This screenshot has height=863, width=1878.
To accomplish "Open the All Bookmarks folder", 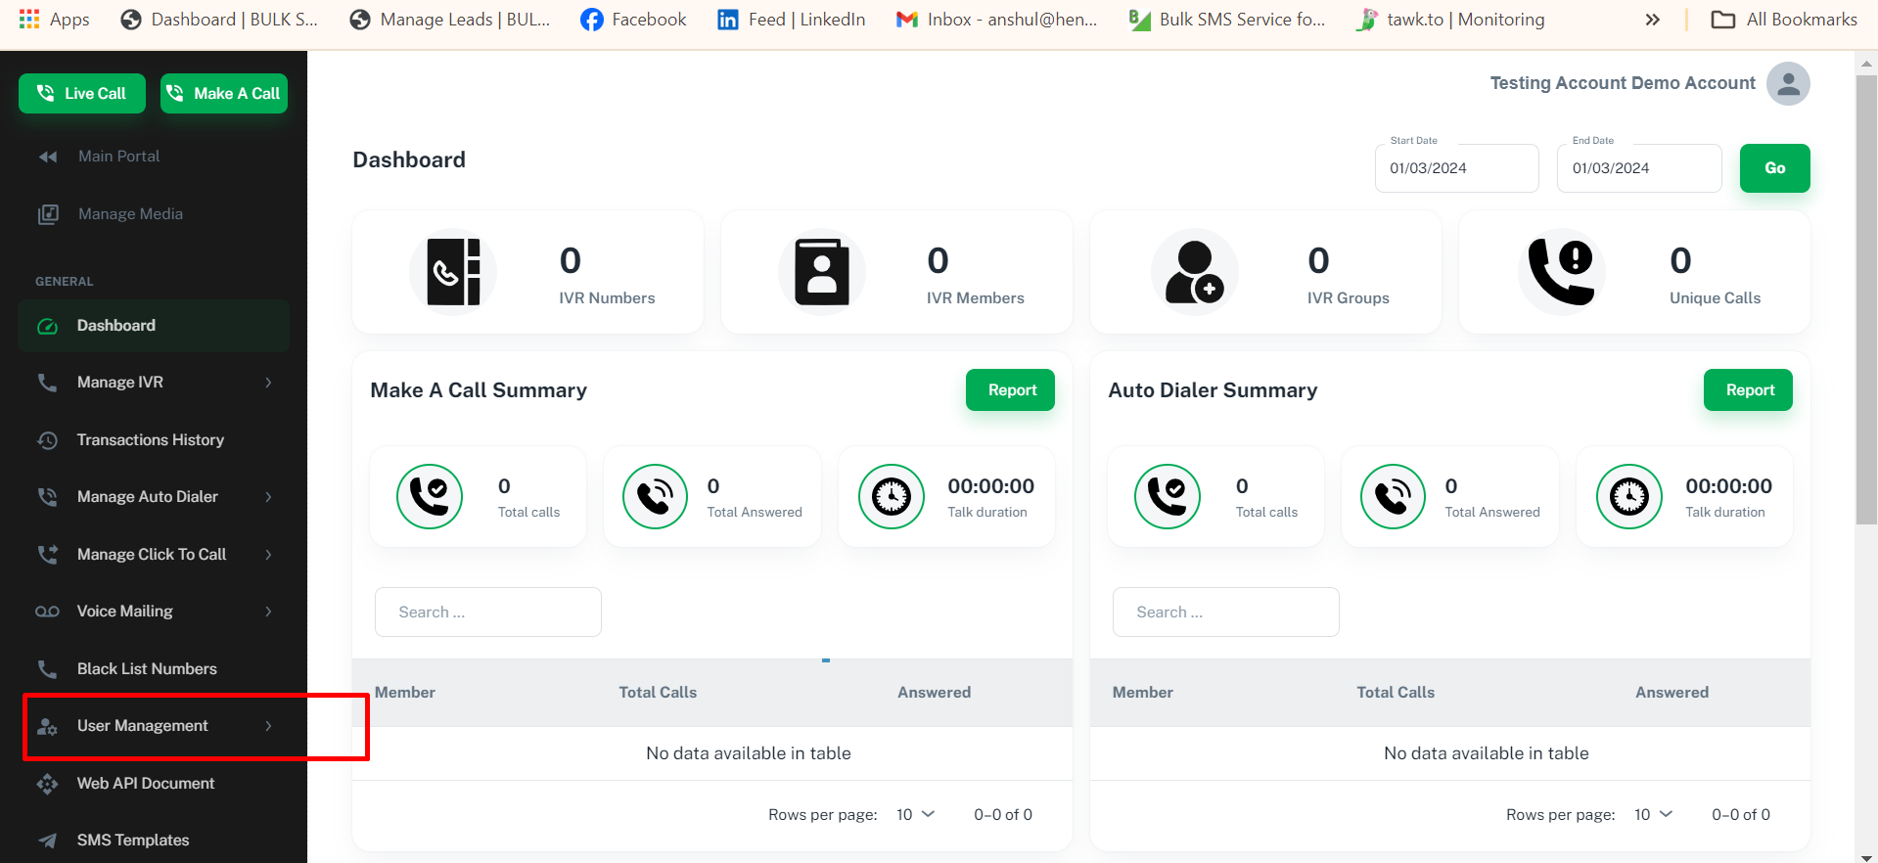I will pyautogui.click(x=1784, y=20).
